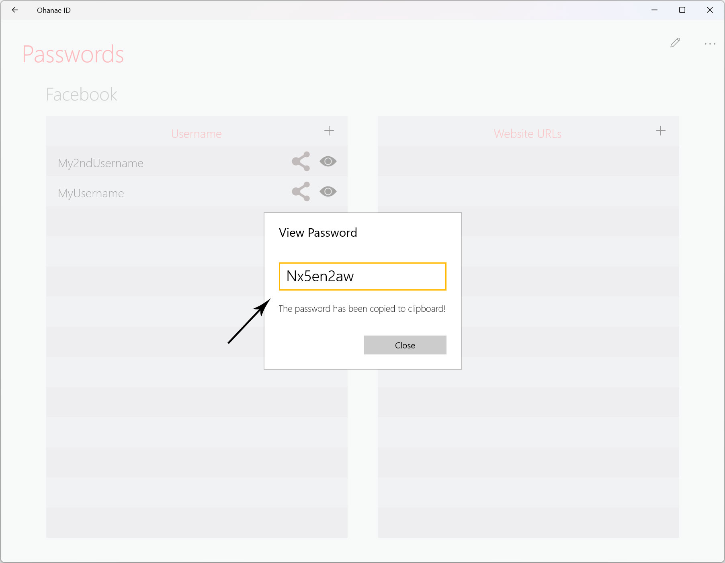Image resolution: width=725 pixels, height=563 pixels.
Task: Select the Passwords page title
Action: [73, 54]
